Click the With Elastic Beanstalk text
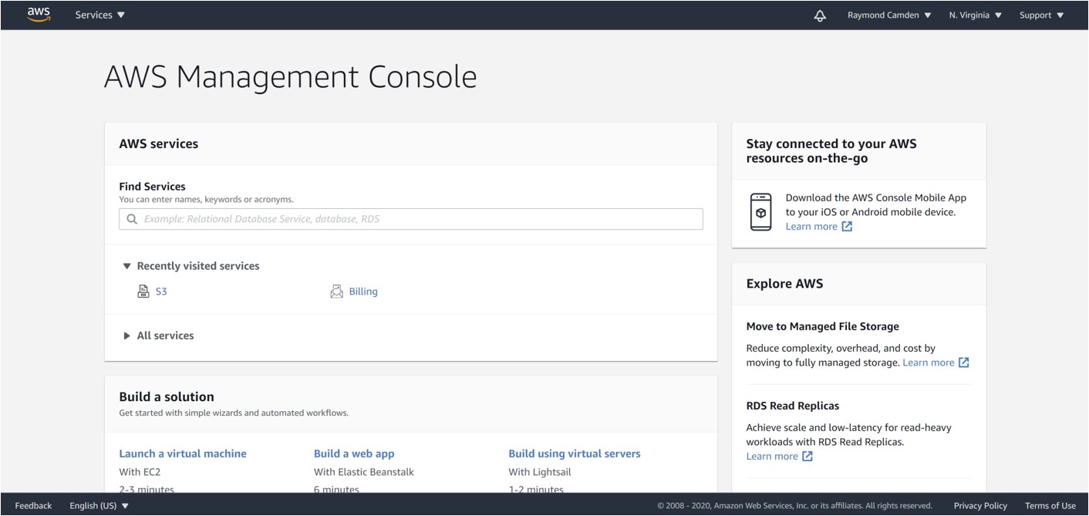This screenshot has width=1089, height=516. click(364, 472)
